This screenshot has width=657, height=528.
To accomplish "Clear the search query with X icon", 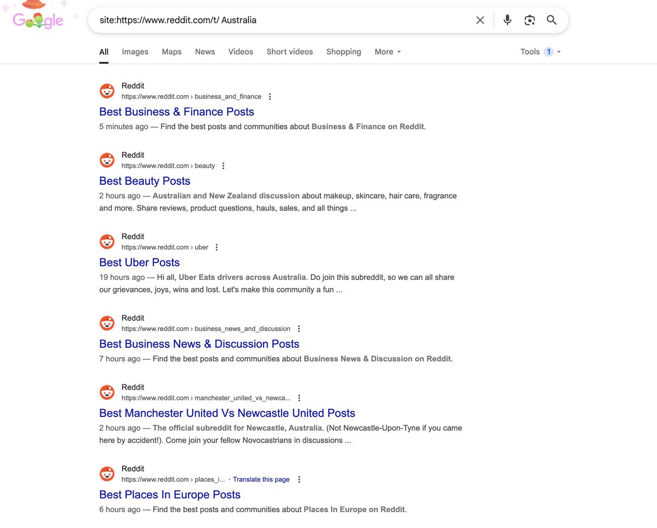I will [x=480, y=20].
